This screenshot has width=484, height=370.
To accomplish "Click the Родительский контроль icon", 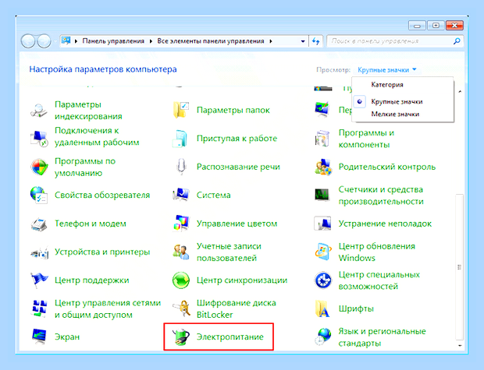I will click(x=323, y=167).
